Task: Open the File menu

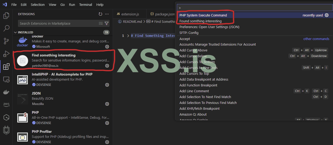Action: [x=14, y=5]
